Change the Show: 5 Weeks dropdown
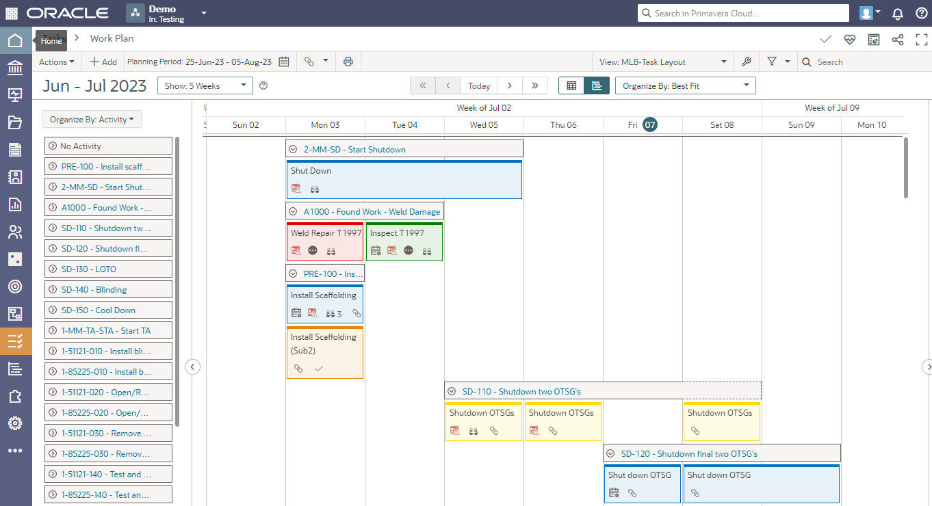This screenshot has width=932, height=506. click(x=205, y=85)
